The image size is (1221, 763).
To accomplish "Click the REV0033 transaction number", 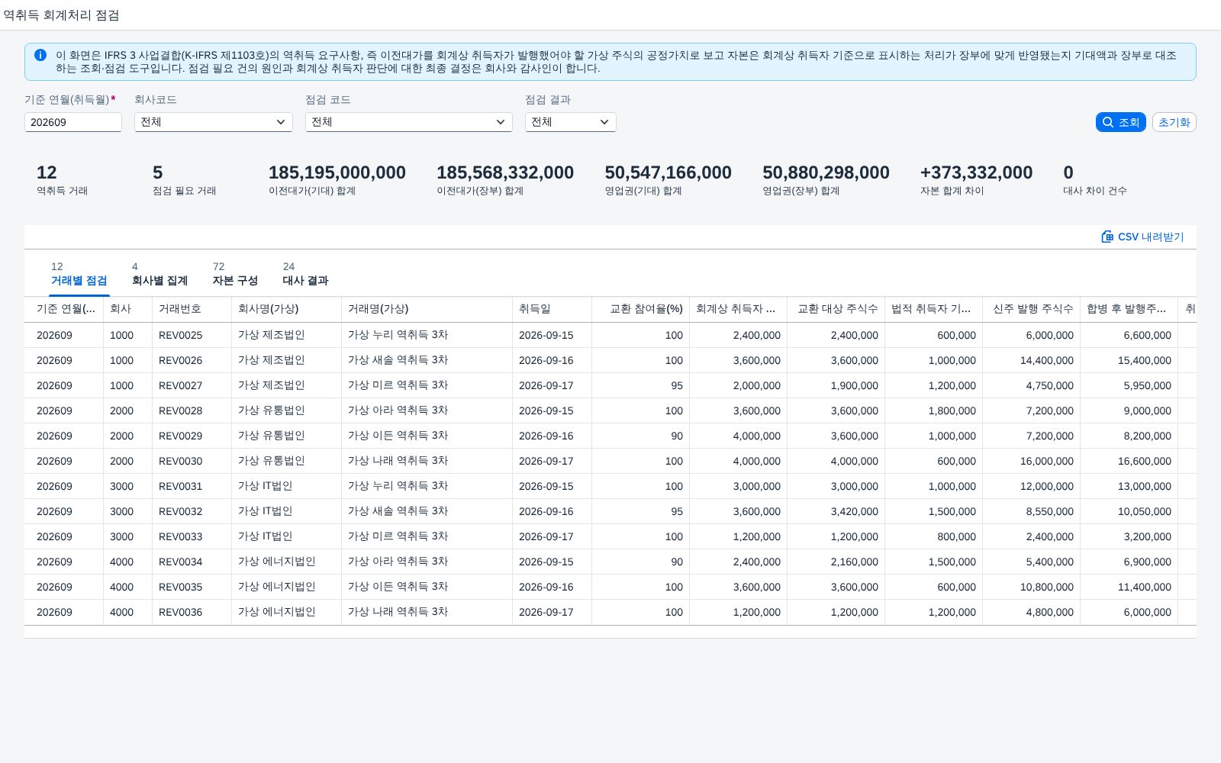I will 181,536.
